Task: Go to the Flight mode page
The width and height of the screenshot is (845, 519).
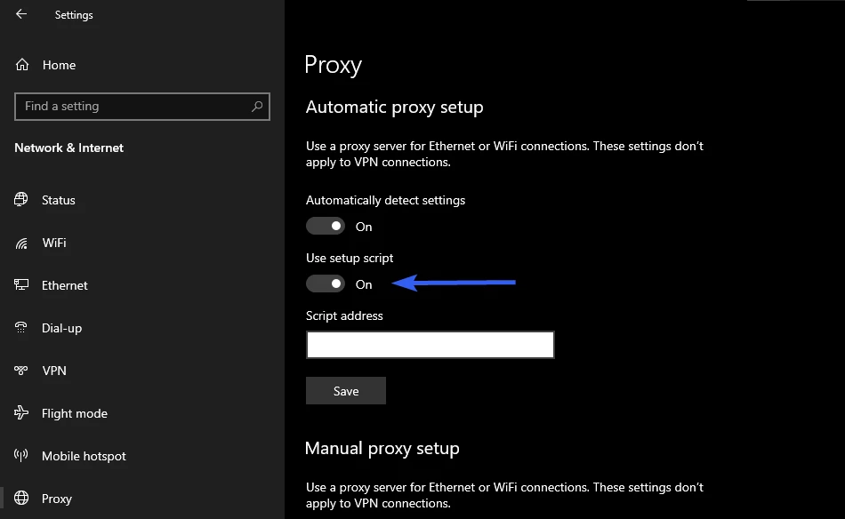Action: tap(75, 413)
